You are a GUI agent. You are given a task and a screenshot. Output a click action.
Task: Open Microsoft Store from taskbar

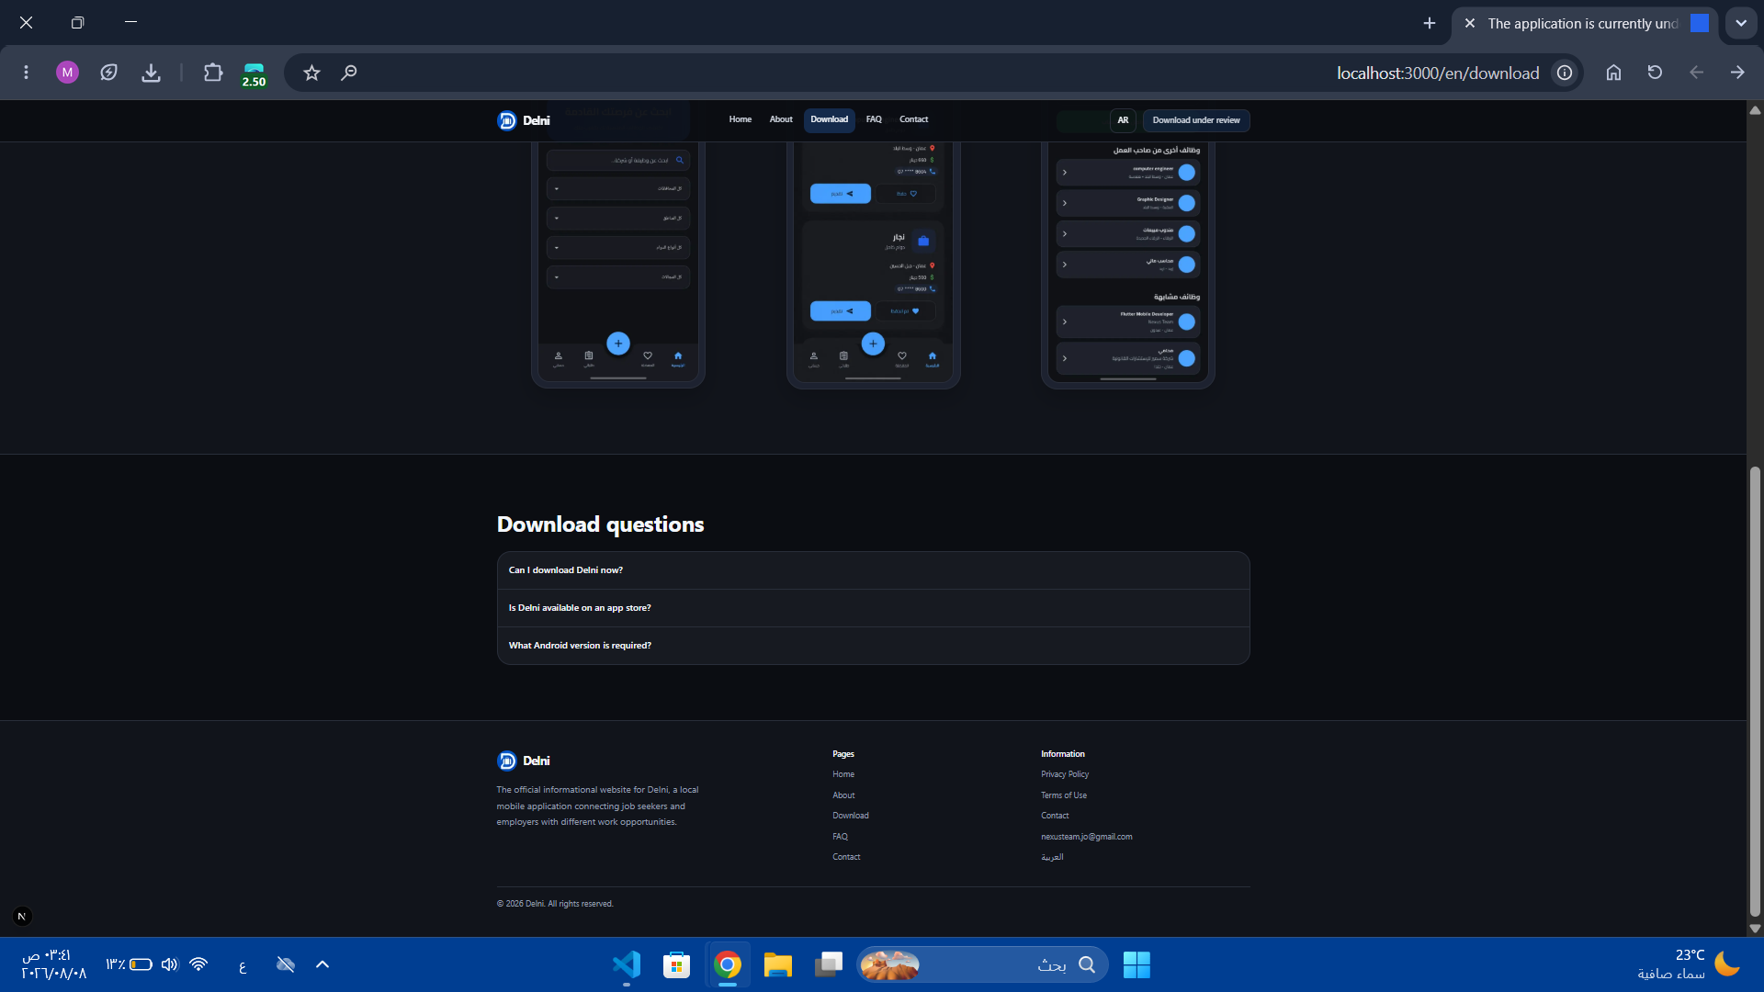point(677,964)
